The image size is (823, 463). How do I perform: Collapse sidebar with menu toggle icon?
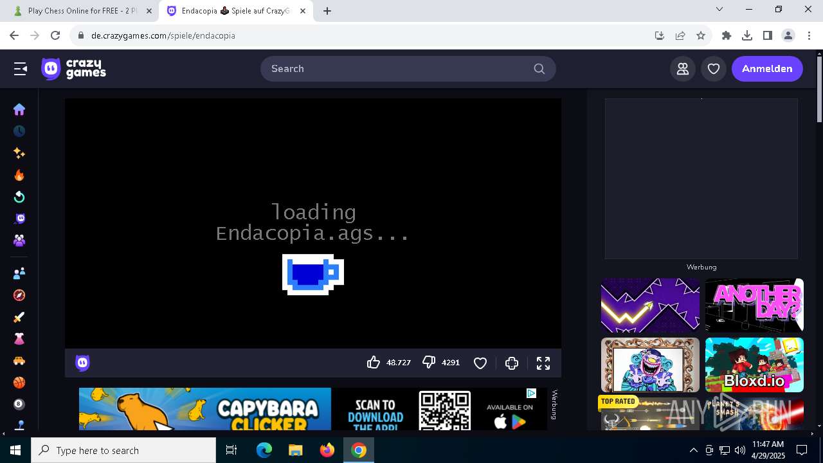point(21,69)
